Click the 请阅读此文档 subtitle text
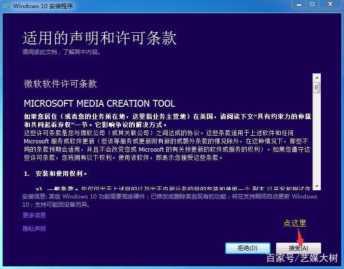The image size is (344, 269). pyautogui.click(x=61, y=52)
